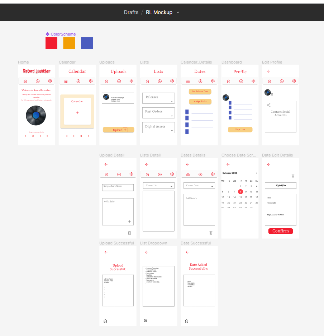The image size is (324, 336).
Task: Select the red color swatch
Action: point(51,43)
